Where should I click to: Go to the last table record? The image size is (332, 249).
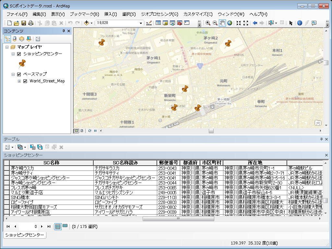(x=49, y=226)
